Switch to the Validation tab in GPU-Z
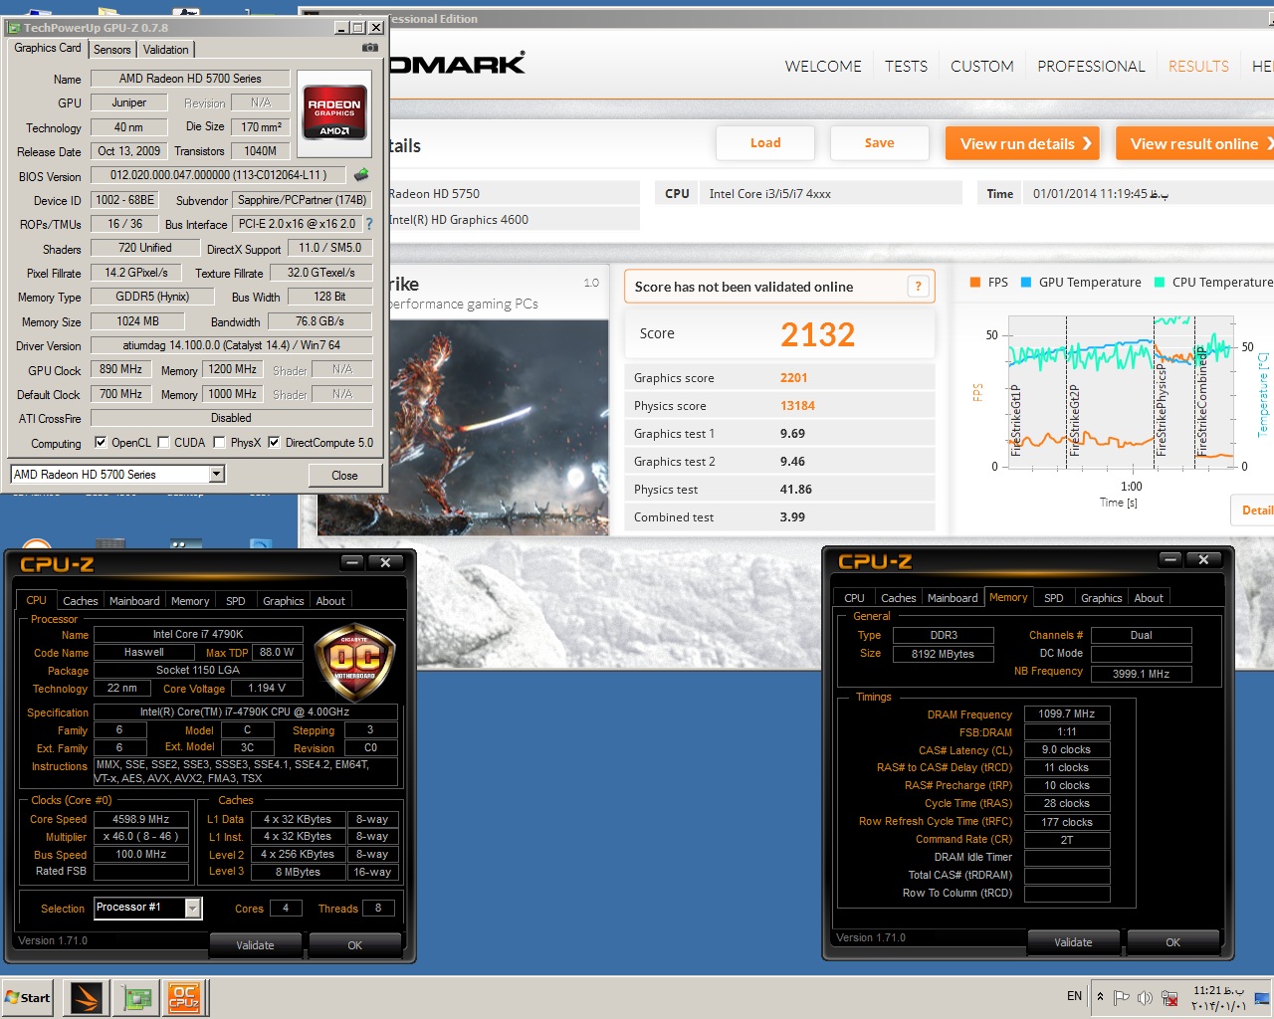The image size is (1274, 1019). tap(165, 50)
